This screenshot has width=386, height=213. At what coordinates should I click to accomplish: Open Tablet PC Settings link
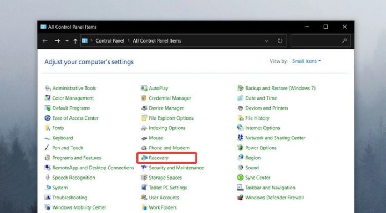click(x=168, y=188)
